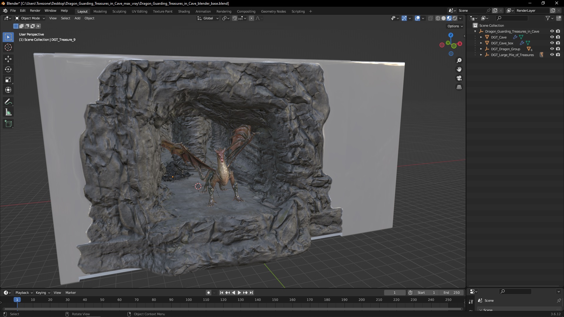Switch to Wireframe viewport shading
Image resolution: width=564 pixels, height=317 pixels.
(x=438, y=18)
